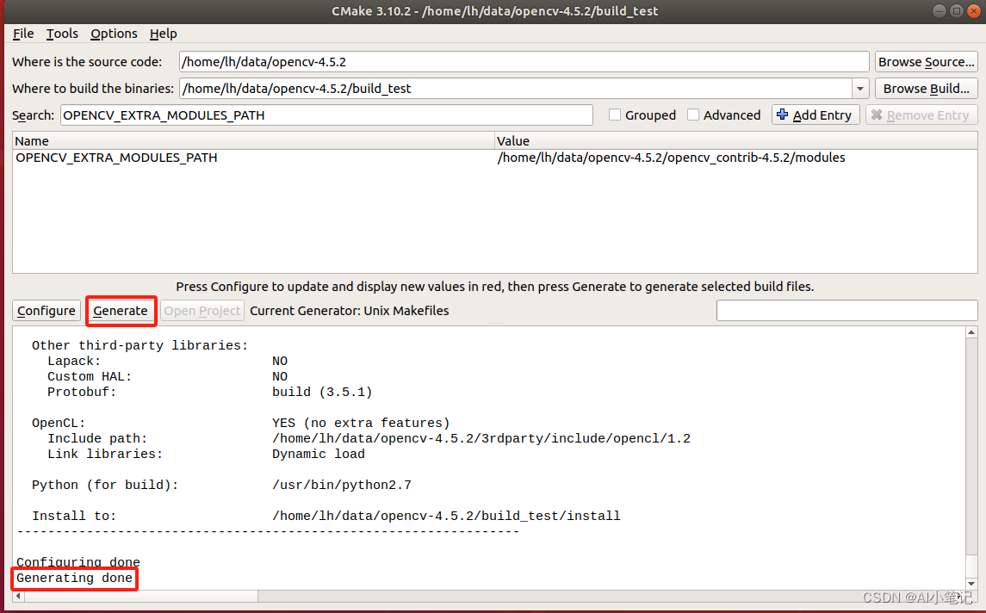This screenshot has width=986, height=613.
Task: Click the Browse Source button
Action: point(926,62)
